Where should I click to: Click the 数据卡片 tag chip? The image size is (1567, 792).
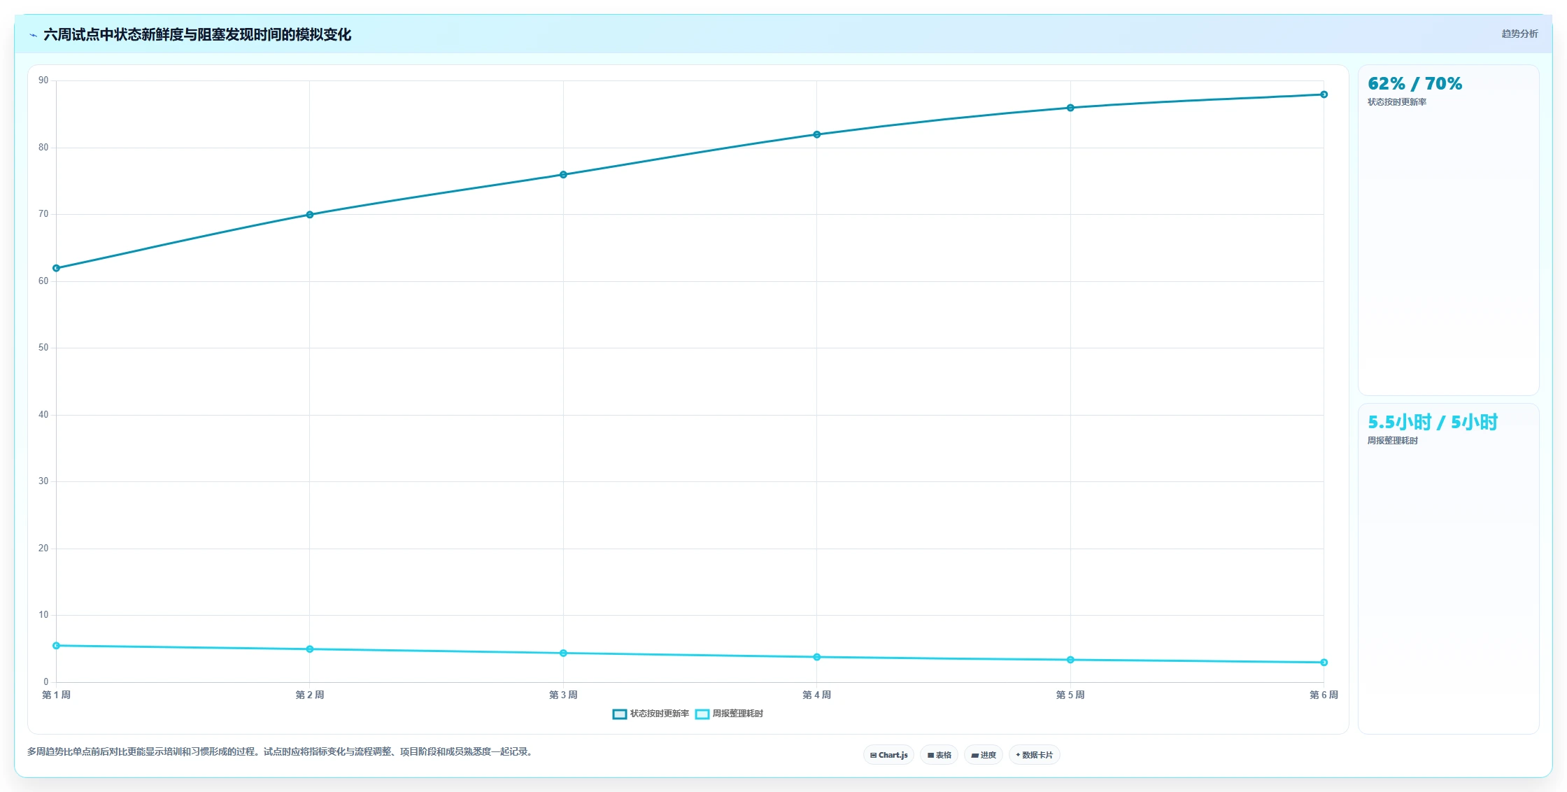tap(1035, 755)
